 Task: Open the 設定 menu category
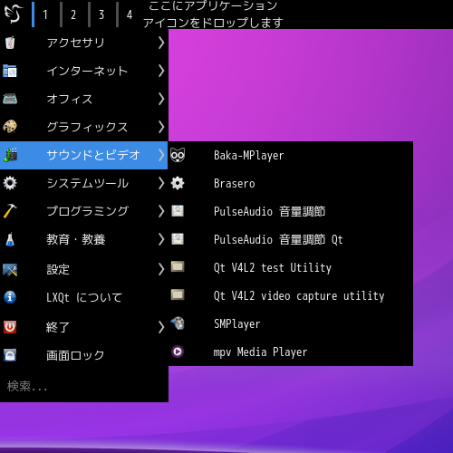click(84, 269)
